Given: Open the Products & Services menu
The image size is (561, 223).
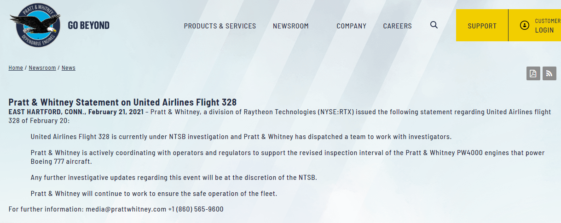Looking at the screenshot, I should pyautogui.click(x=220, y=26).
